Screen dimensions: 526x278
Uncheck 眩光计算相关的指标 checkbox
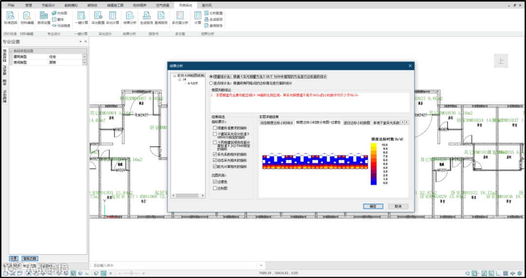point(215,167)
